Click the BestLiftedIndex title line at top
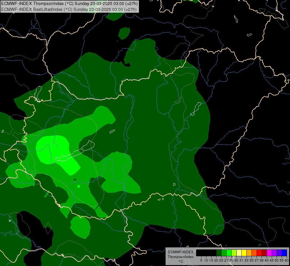The width and height of the screenshot is (290, 266). [69, 9]
